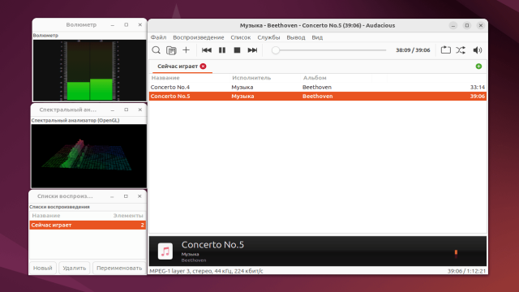
Task: Add a new playlist with green plus
Action: pyautogui.click(x=478, y=67)
